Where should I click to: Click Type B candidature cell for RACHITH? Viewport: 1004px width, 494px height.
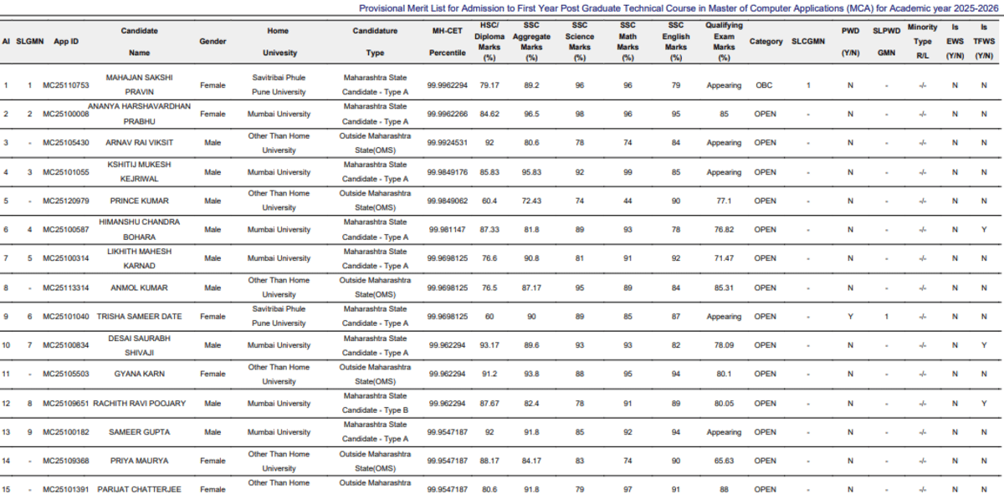pos(375,404)
